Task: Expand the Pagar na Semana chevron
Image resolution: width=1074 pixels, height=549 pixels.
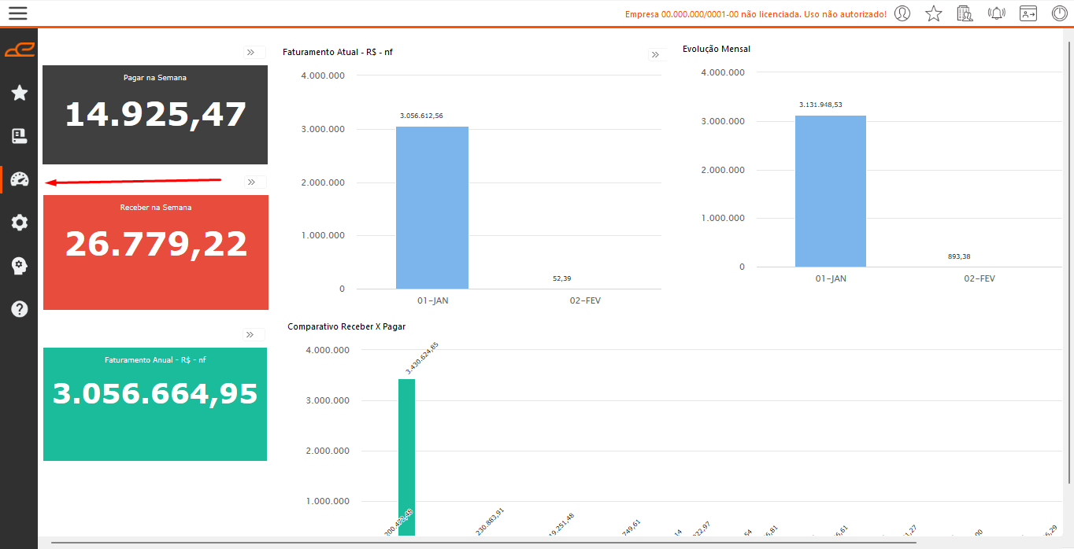Action: click(x=251, y=52)
